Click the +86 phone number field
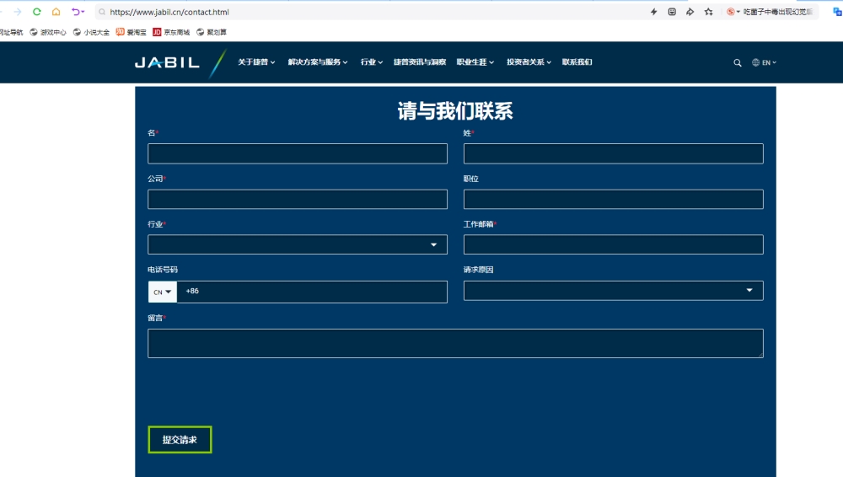843x477 pixels. click(x=312, y=292)
